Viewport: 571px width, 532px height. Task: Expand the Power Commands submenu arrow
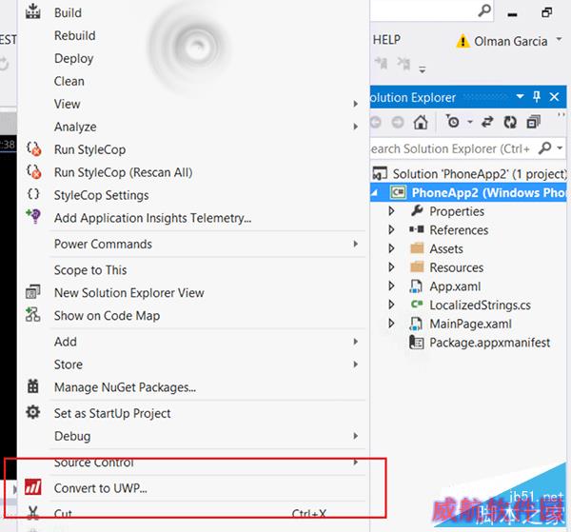[355, 244]
